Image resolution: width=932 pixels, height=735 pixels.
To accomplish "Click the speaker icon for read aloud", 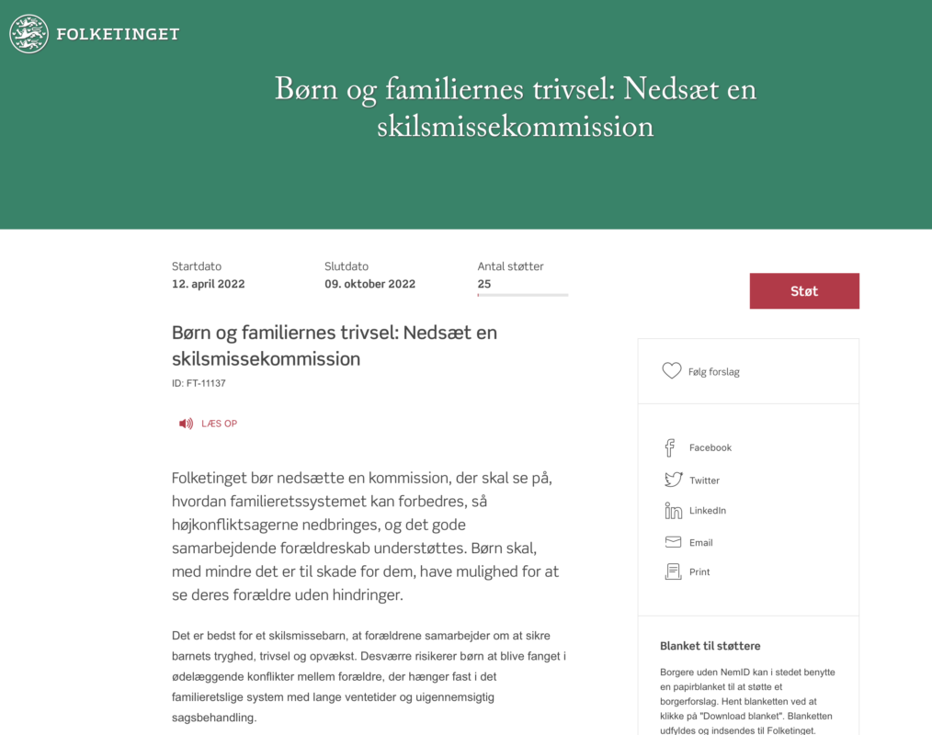I will (186, 424).
